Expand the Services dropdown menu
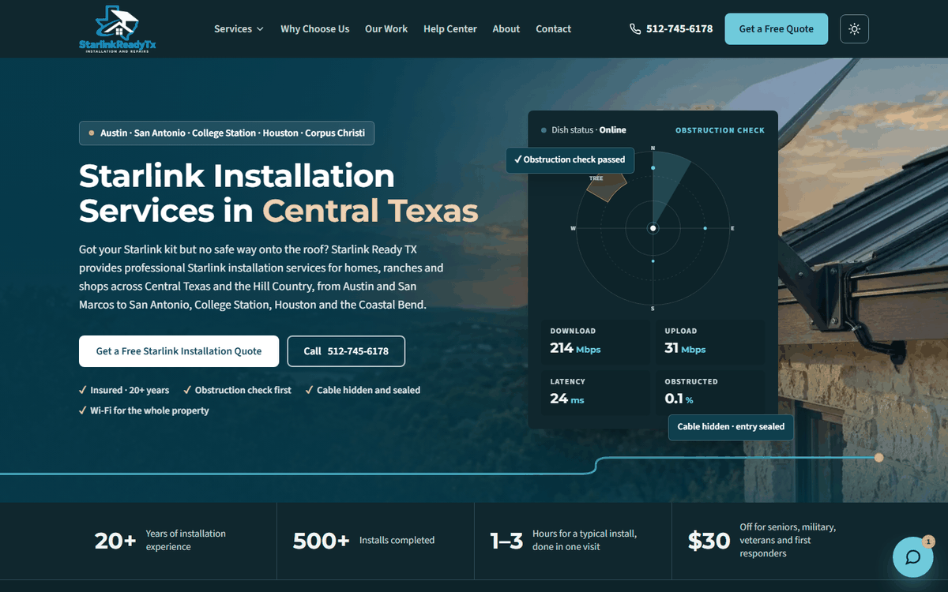The height and width of the screenshot is (592, 948). click(x=239, y=28)
